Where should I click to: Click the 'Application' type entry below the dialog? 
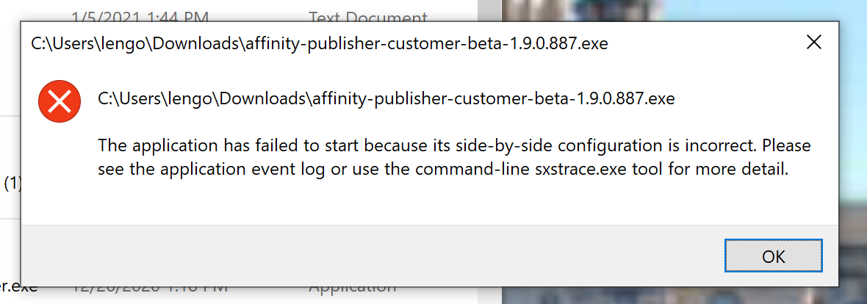point(352,289)
